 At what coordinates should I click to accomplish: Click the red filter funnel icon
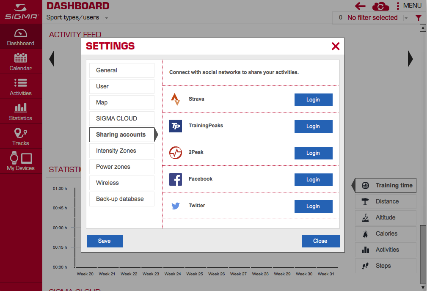[x=418, y=18]
